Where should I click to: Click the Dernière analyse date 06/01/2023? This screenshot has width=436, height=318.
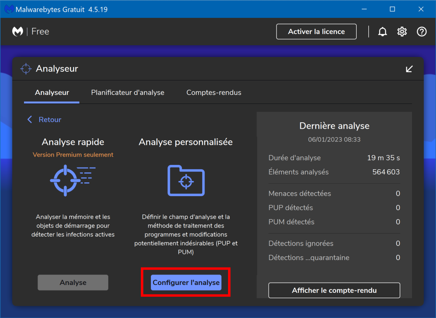tap(334, 140)
